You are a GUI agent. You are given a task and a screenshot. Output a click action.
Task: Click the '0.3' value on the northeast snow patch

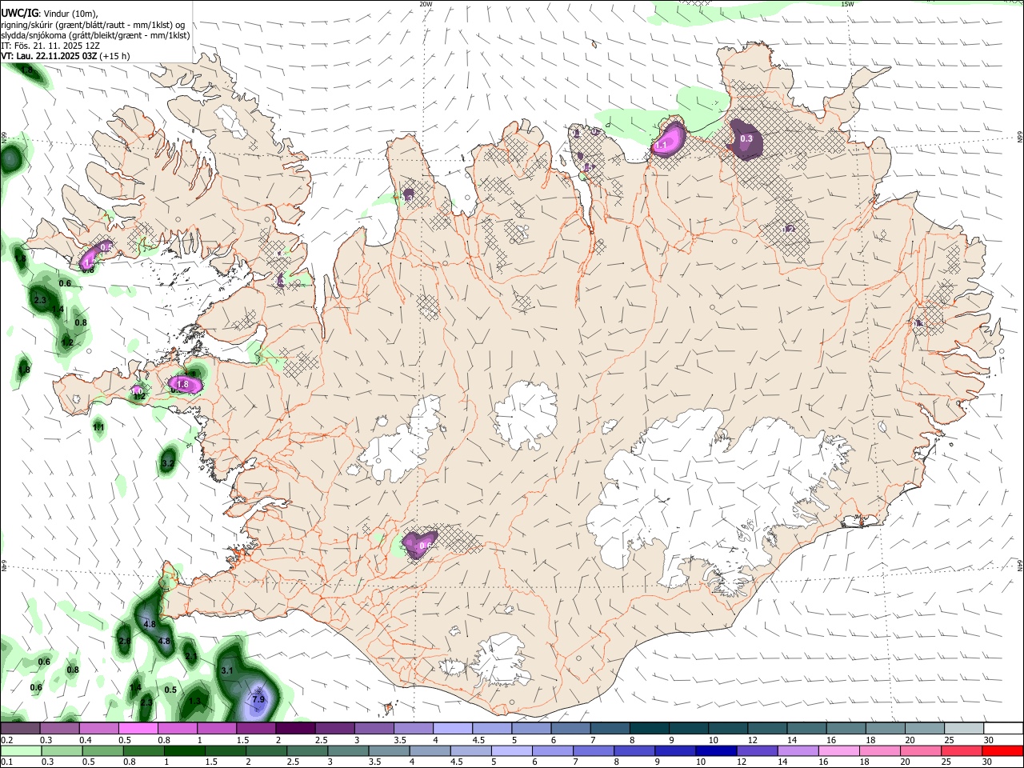pos(746,138)
